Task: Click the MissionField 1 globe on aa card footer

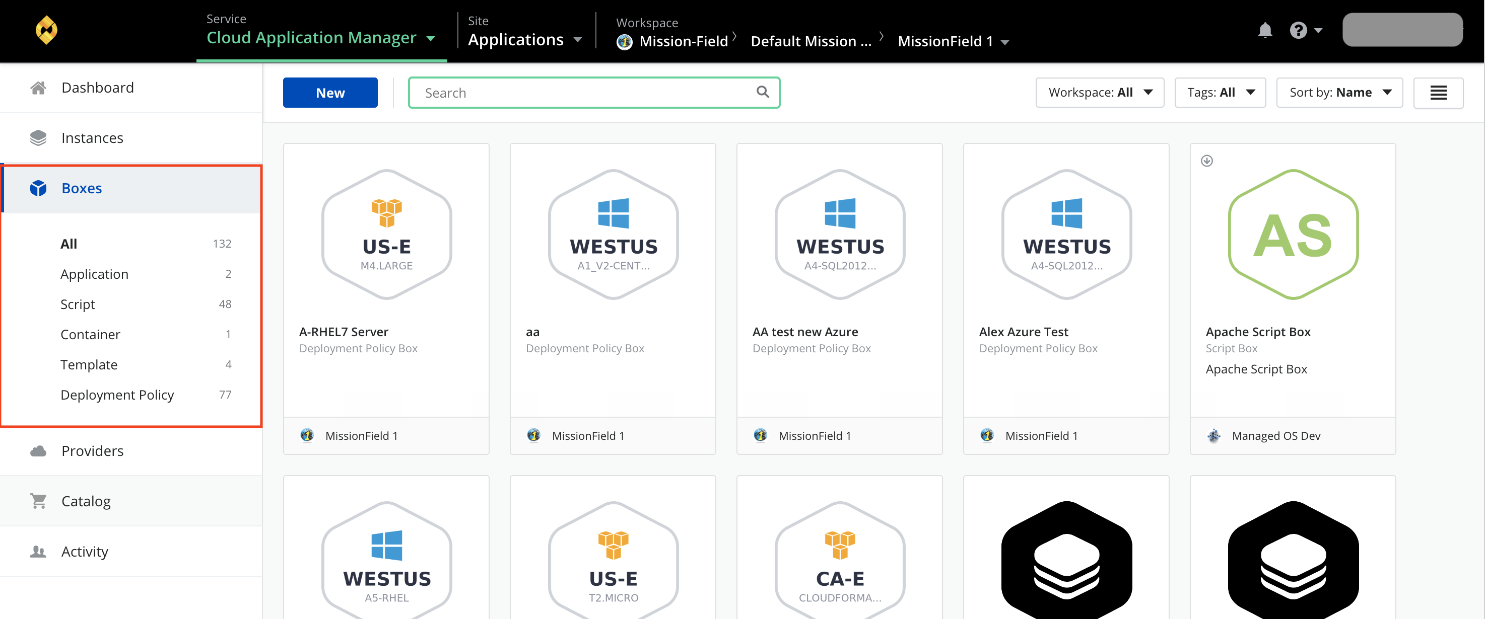Action: [x=534, y=435]
